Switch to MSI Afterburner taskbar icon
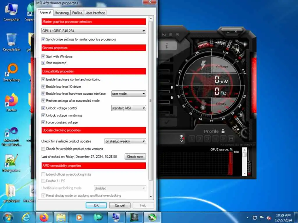This screenshot has width=298, height=223. 152,217
